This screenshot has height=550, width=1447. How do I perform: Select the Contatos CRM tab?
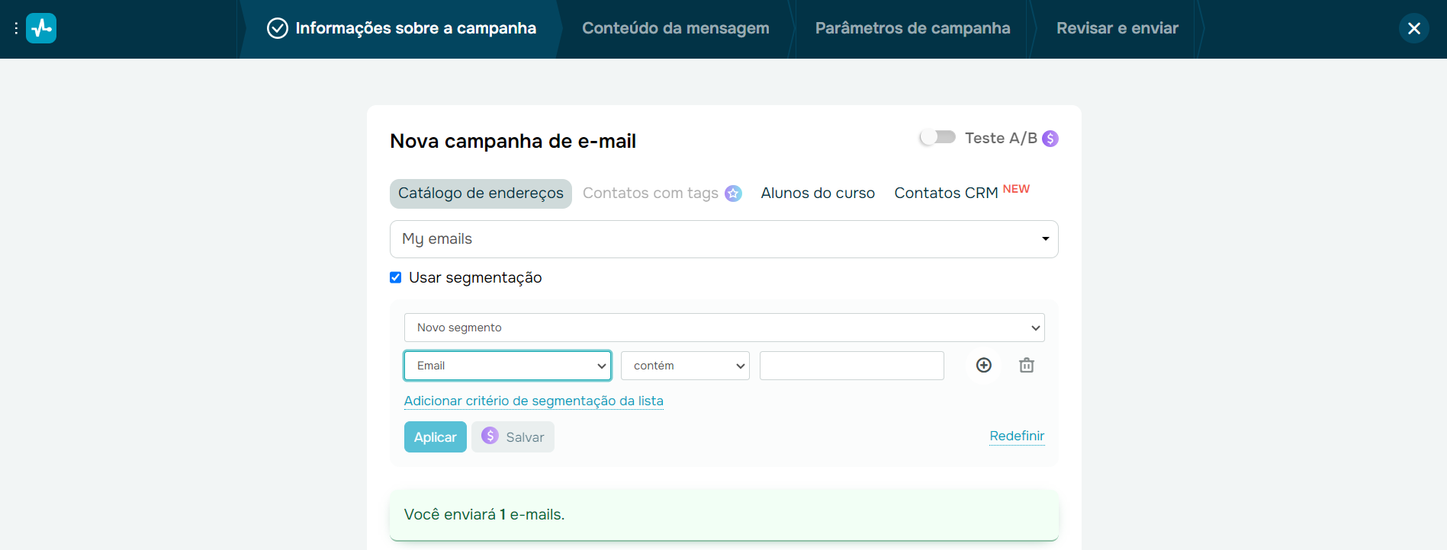pos(946,193)
